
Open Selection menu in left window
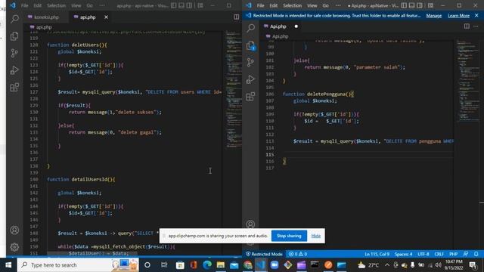click(x=56, y=5)
